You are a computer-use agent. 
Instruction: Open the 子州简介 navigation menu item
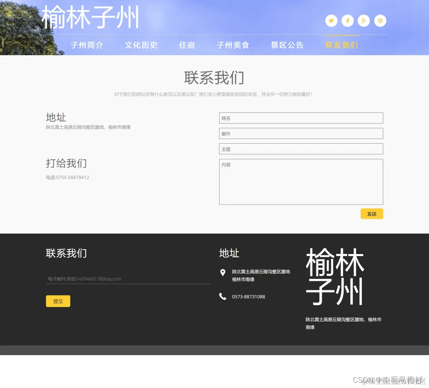(x=87, y=45)
